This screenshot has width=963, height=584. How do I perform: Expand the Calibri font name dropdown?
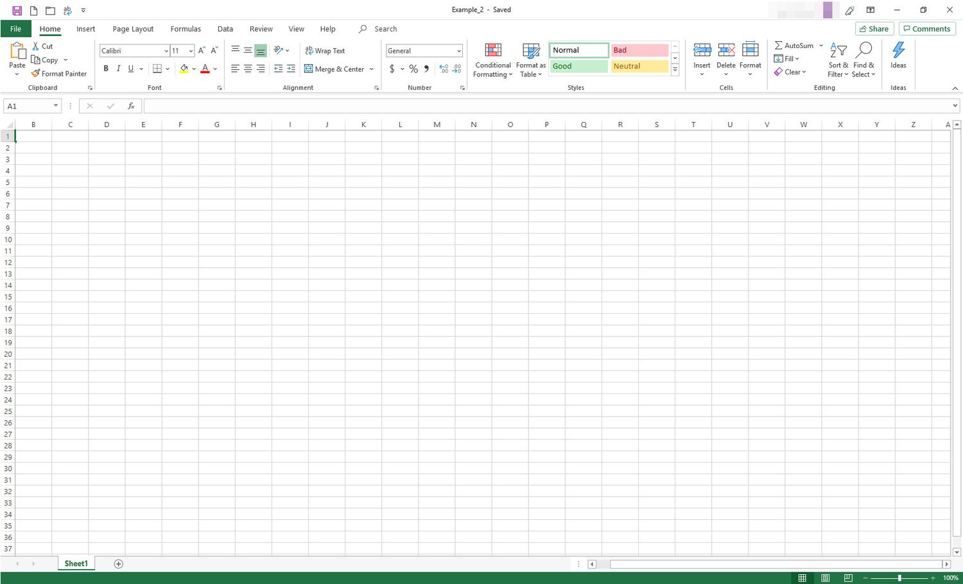pyautogui.click(x=166, y=51)
